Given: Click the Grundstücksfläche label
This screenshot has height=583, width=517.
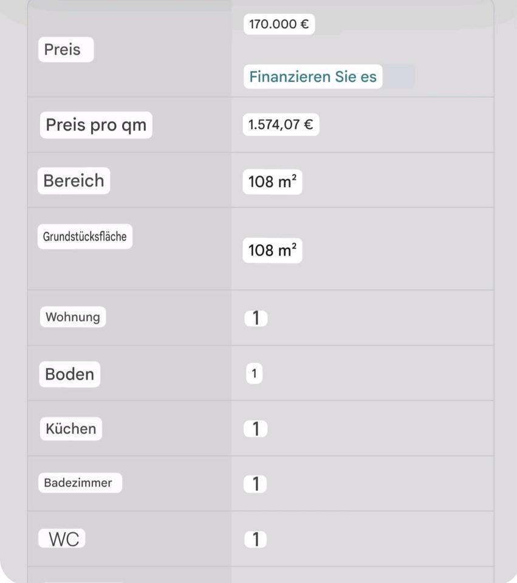Looking at the screenshot, I should coord(85,236).
